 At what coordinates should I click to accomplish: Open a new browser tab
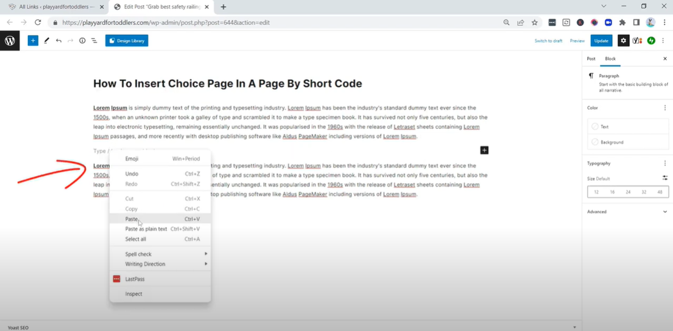click(x=223, y=7)
